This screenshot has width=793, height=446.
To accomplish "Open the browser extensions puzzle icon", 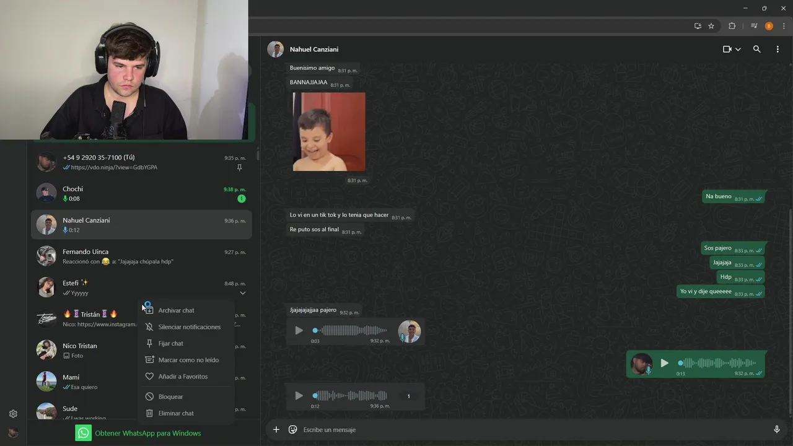I will tap(732, 26).
